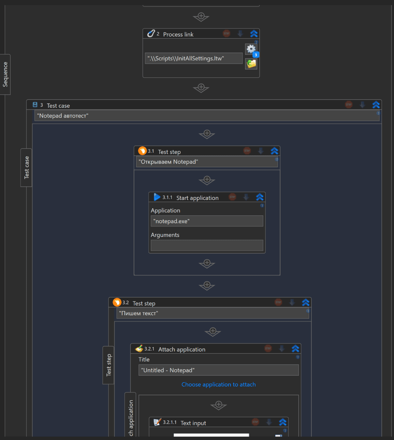Toggle stop marker on Attach application block
Screen dimensions: 394x440
point(268,349)
